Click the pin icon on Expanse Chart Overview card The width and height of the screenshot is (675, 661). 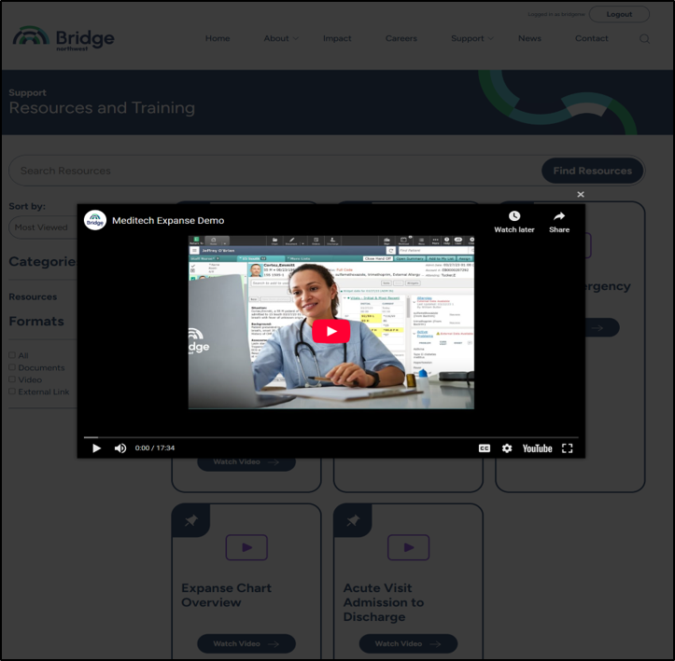click(191, 520)
